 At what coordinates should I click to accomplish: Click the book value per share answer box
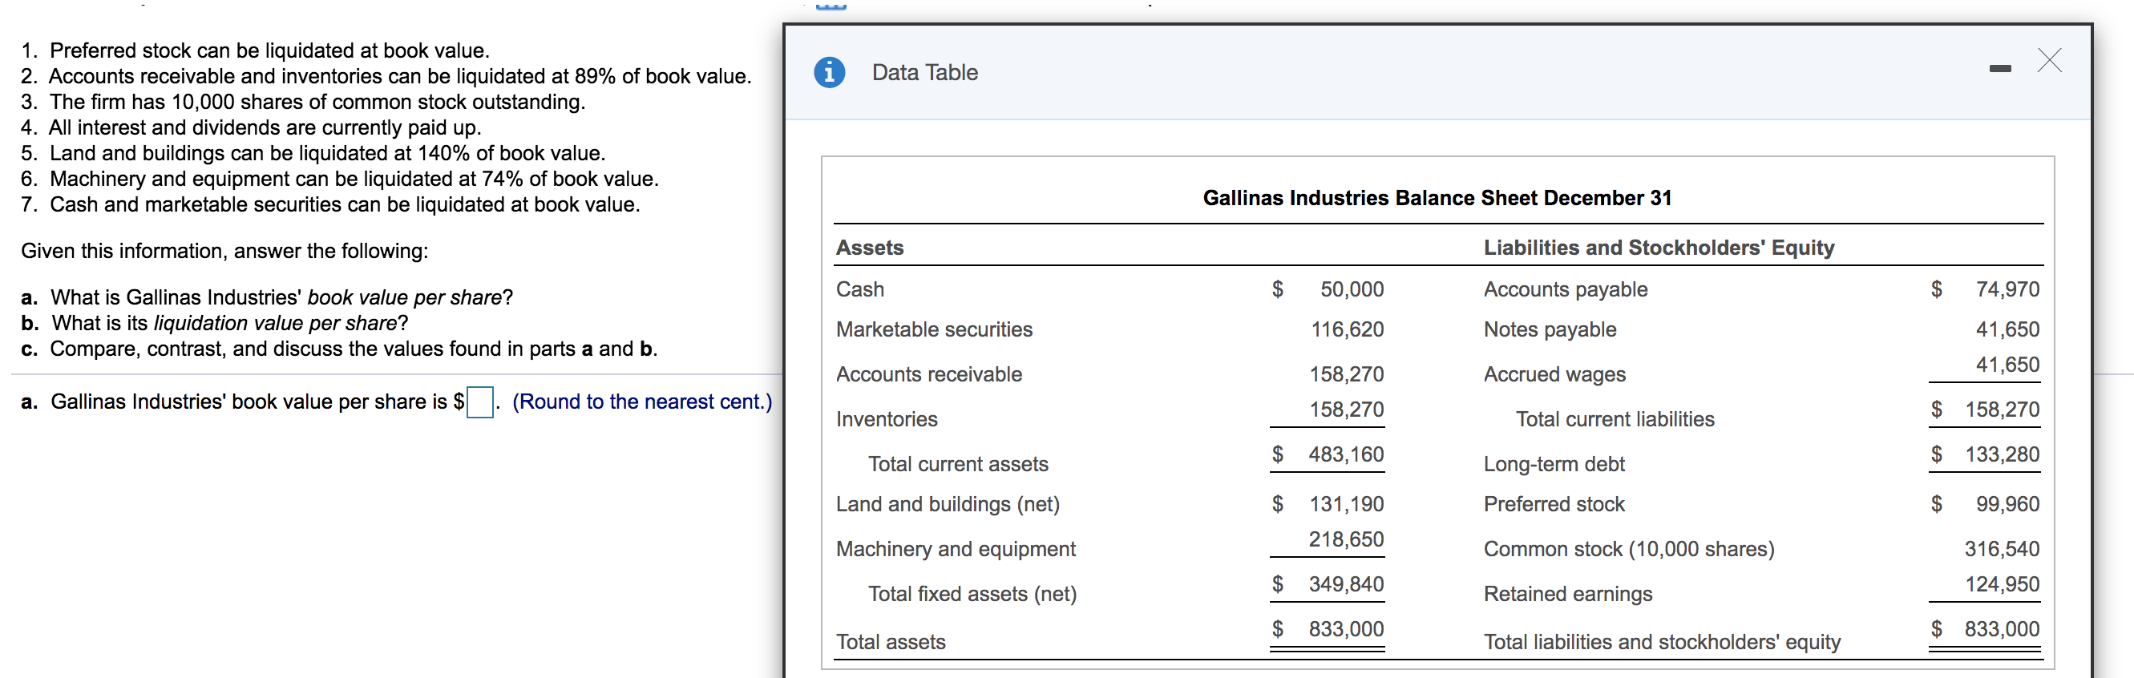479,403
